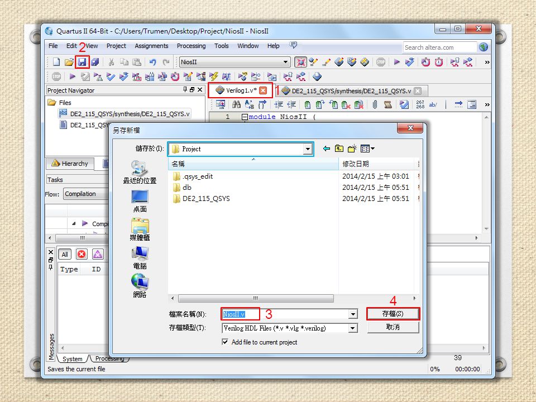Expand the top toolbar overflow chevron
Viewport: 536px width, 402px height.
pos(487,62)
